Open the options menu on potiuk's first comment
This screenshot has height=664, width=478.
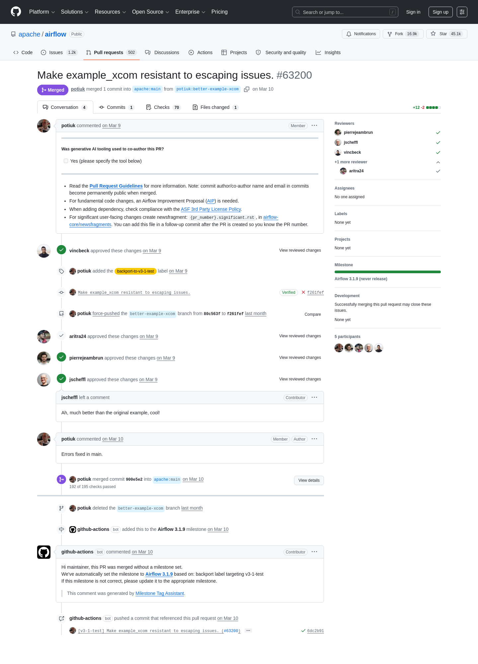314,125
